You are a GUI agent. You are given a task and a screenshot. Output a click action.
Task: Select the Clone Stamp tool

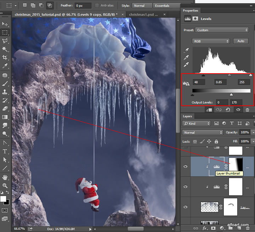click(x=5, y=92)
